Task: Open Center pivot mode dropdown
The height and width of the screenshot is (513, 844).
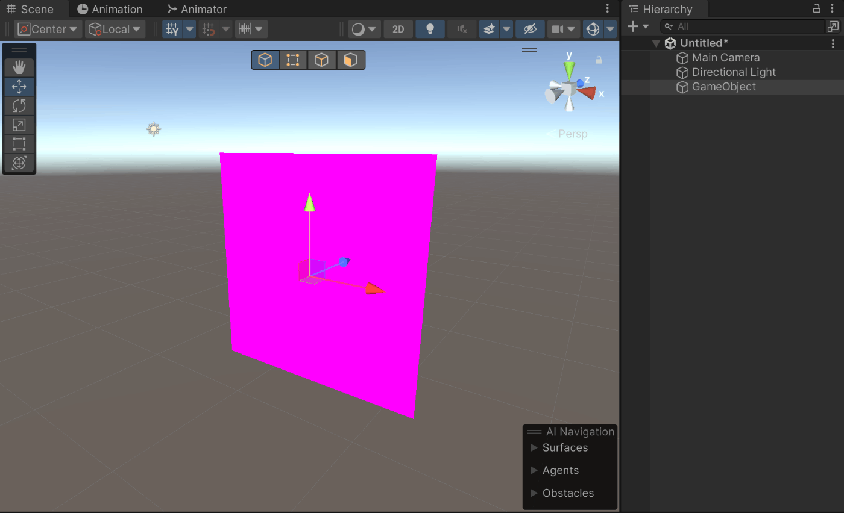Action: [x=49, y=29]
